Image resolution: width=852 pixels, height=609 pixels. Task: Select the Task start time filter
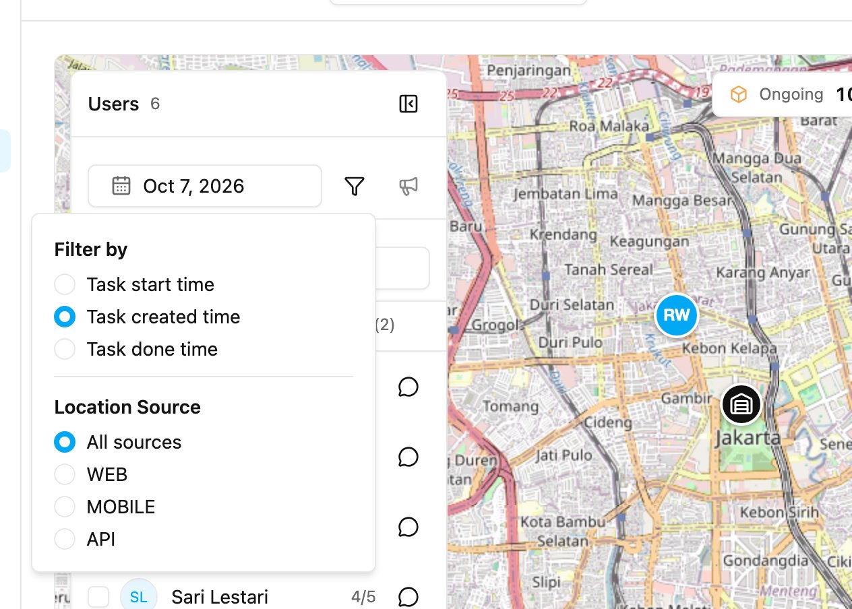coord(65,284)
